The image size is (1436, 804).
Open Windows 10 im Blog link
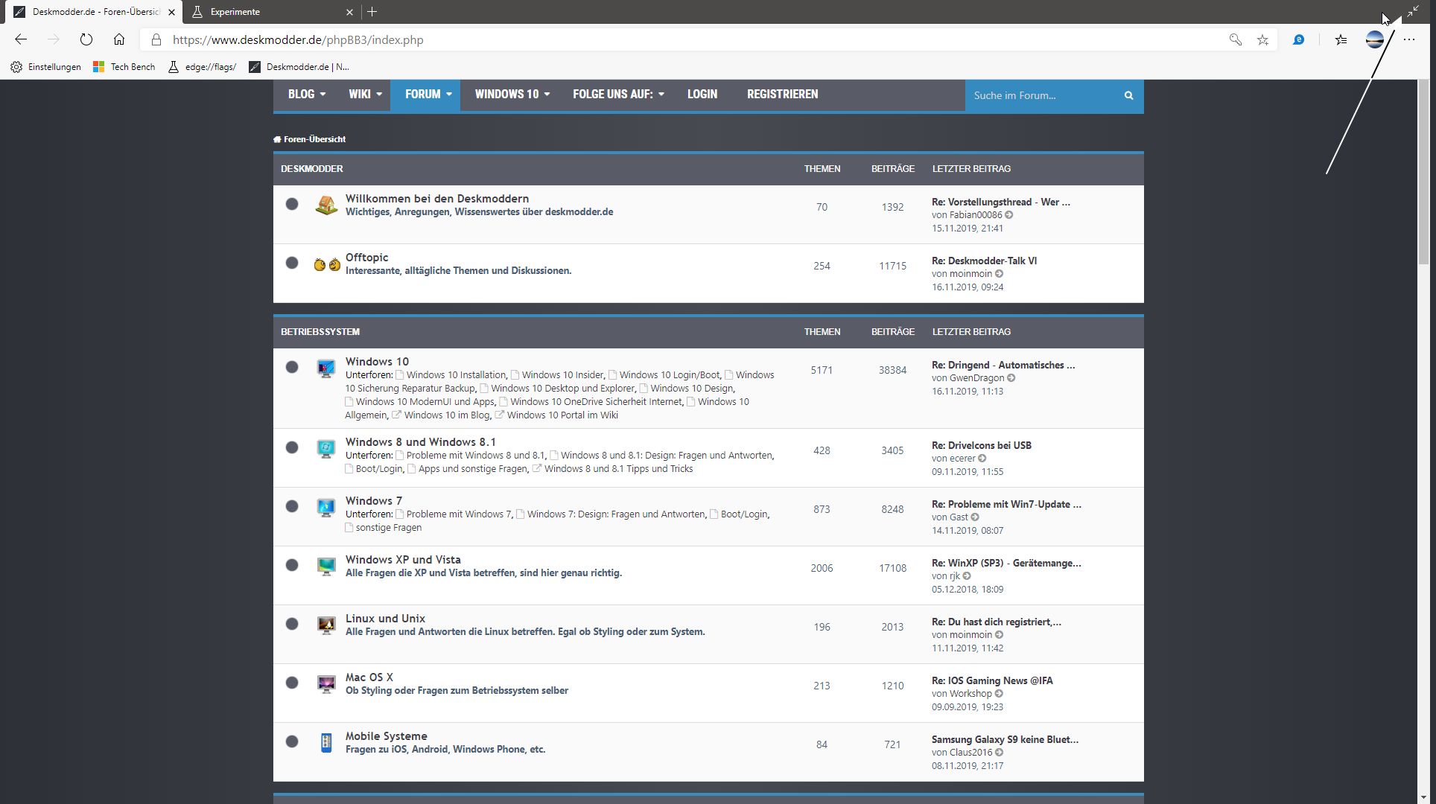tap(447, 415)
